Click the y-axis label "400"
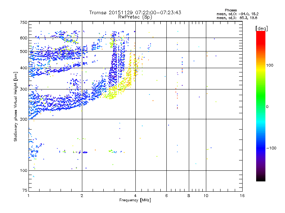This screenshot has width=285, height=213. (x=24, y=68)
